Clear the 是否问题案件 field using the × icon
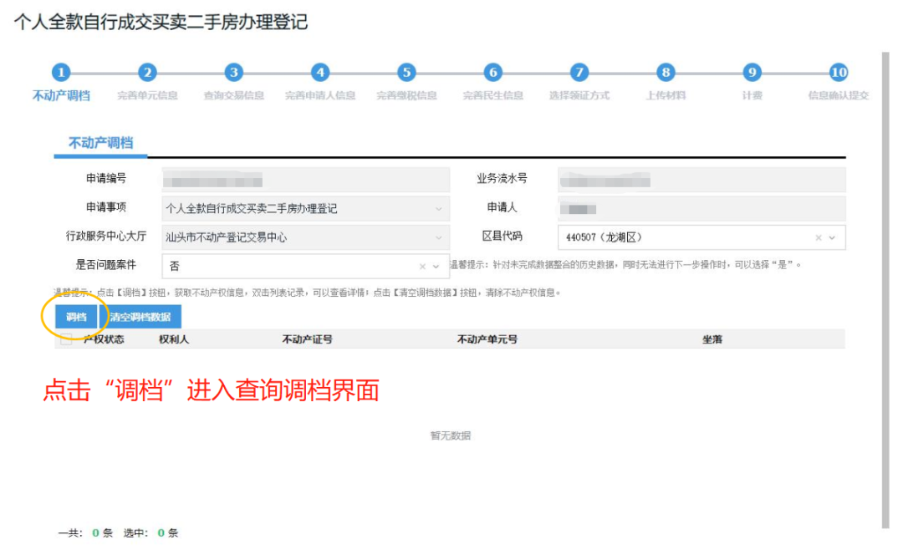Viewport: 903px width, 550px height. coord(422,266)
